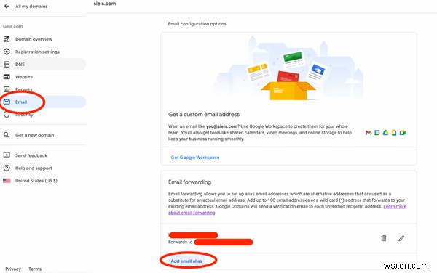437x273 pixels.
Task: Click the Get a custom email address heading
Action: pos(204,115)
